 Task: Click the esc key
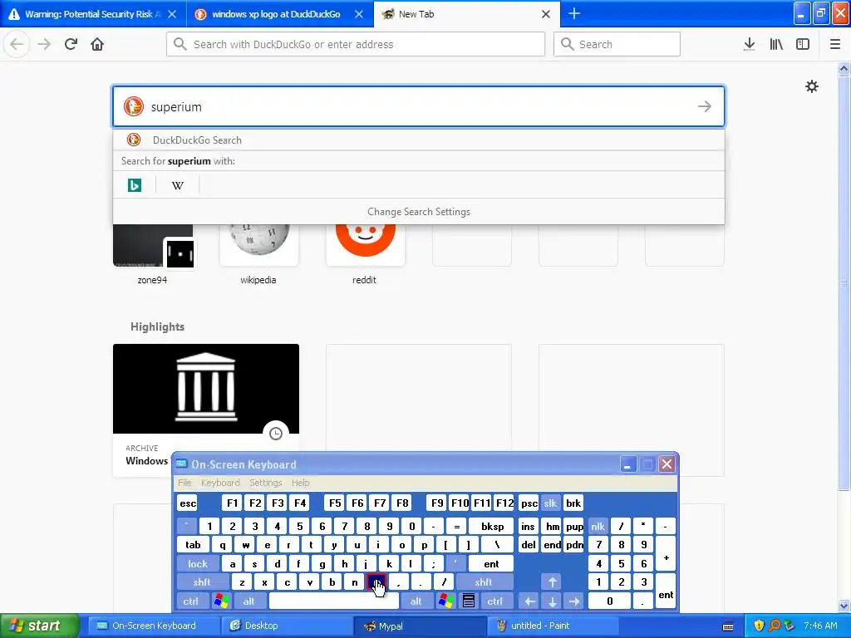(188, 503)
